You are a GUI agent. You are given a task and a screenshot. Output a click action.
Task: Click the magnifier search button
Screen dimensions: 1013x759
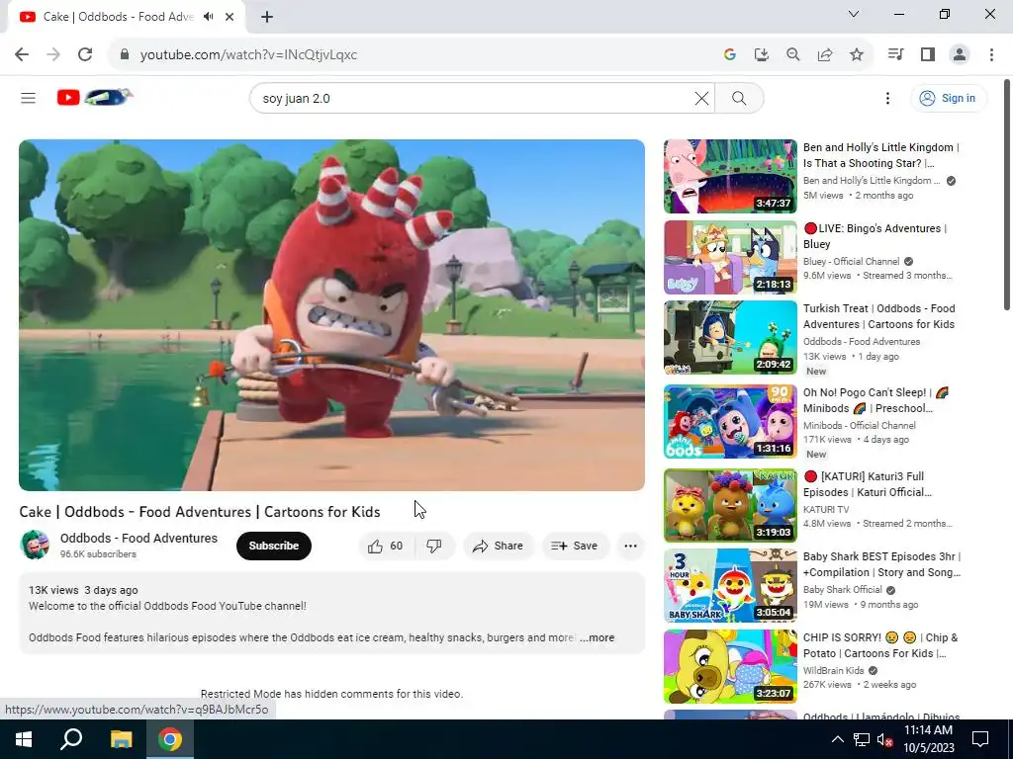[x=739, y=98]
